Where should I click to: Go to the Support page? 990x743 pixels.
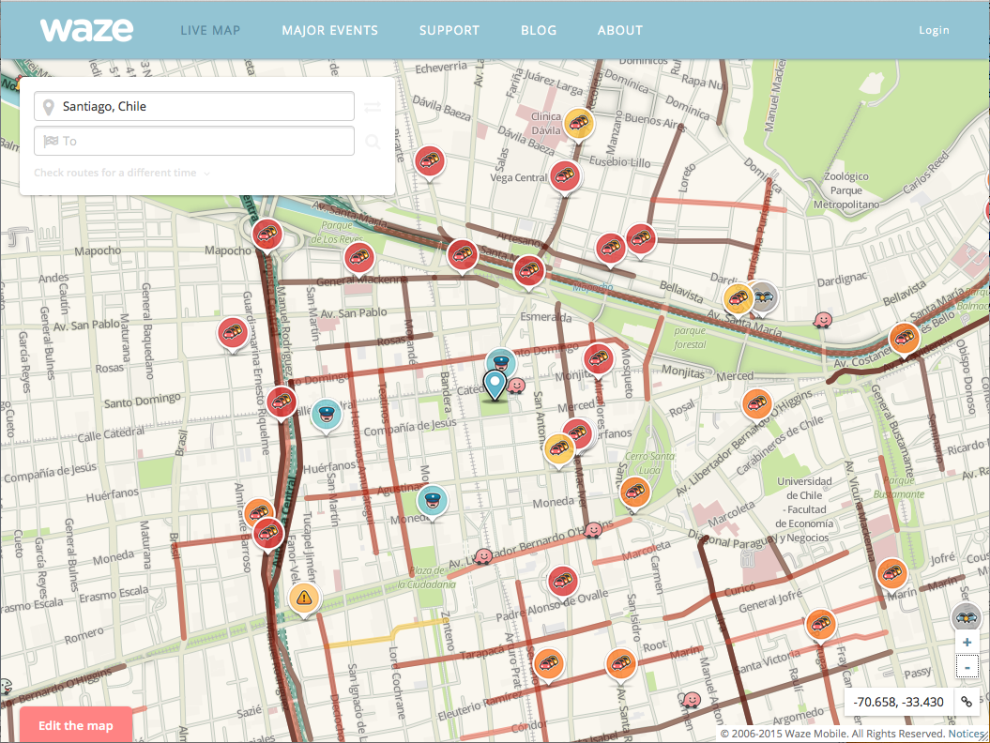coord(449,30)
